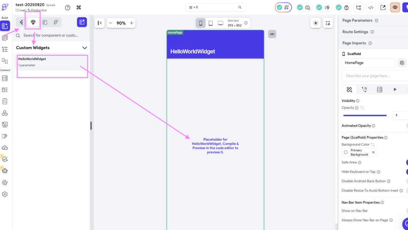Open the app Settings gear icon
Screen dimensions: 408x230
(5, 194)
